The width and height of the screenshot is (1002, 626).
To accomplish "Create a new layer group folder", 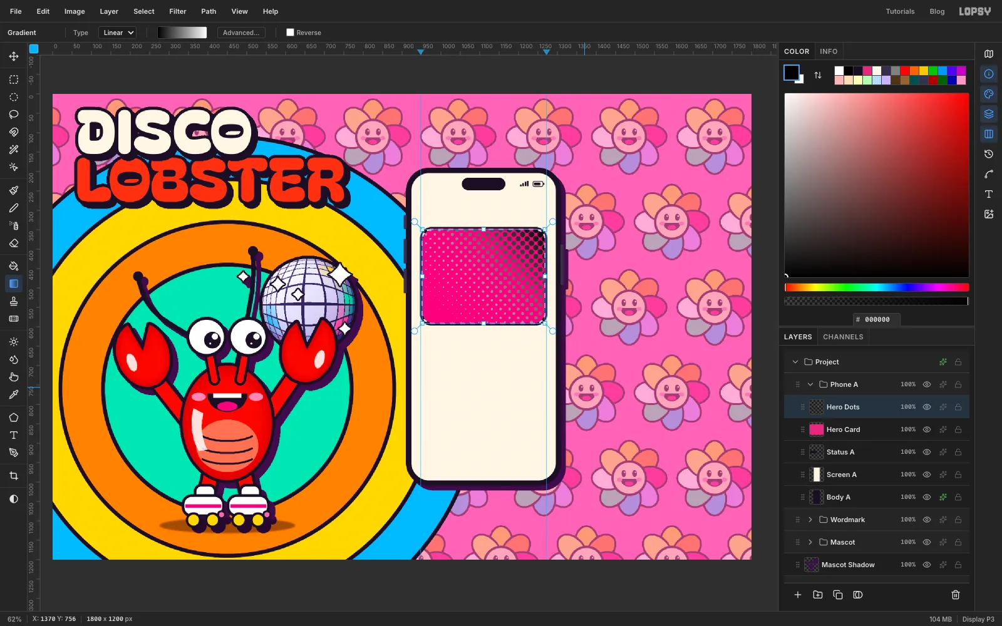I will click(818, 595).
